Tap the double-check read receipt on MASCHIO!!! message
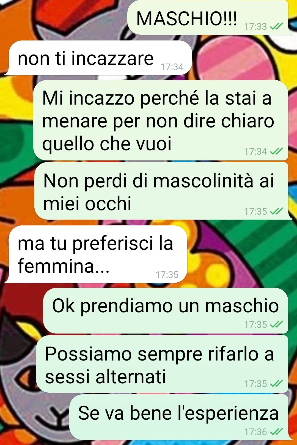This screenshot has height=445, width=297. tap(276, 26)
